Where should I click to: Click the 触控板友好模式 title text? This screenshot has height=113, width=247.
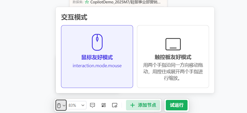(x=173, y=57)
